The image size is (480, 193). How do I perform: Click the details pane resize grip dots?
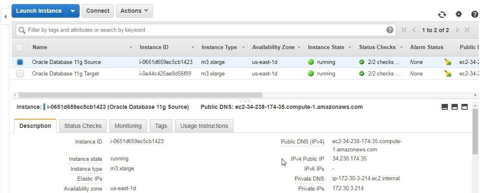pos(245,101)
